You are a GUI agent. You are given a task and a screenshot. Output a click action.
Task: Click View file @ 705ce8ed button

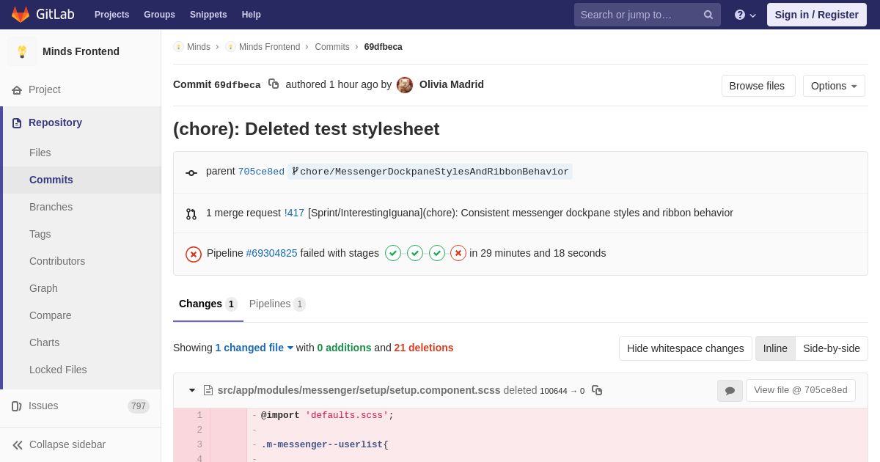(x=801, y=390)
